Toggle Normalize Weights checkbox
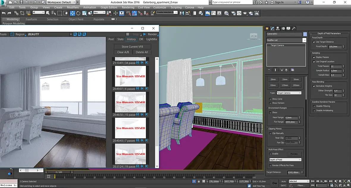Screen dimensions: 351x188 314,86
